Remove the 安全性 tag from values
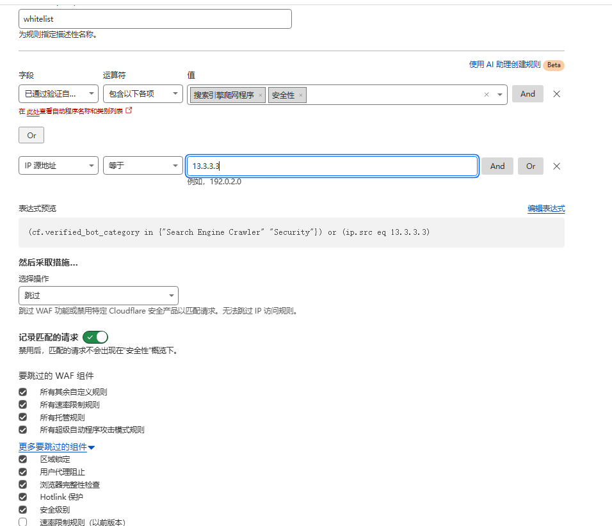Viewport: 612px width, 526px height. 300,95
